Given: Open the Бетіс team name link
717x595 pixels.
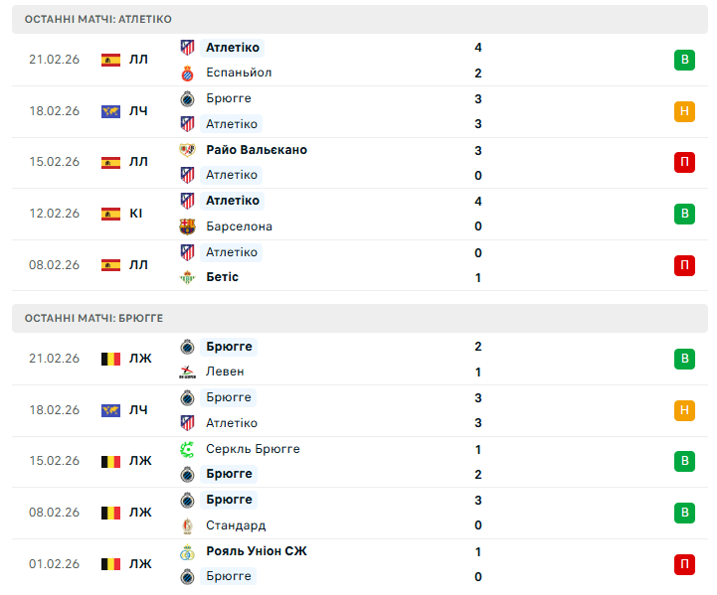Looking at the screenshot, I should [x=222, y=277].
